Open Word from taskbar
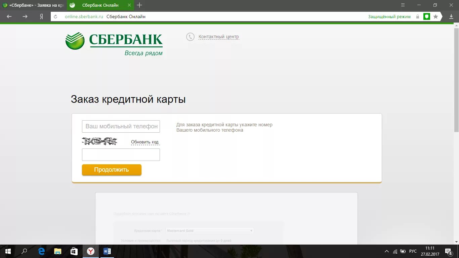Viewport: 459px width, 258px height. click(x=107, y=251)
